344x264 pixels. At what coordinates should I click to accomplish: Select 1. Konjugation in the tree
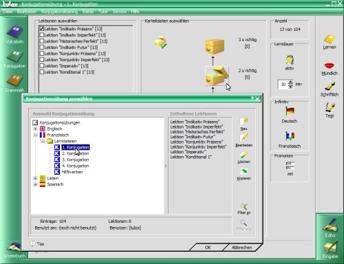(76, 147)
